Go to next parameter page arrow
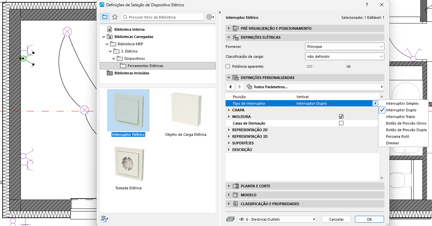The width and height of the screenshot is (432, 226). [240, 87]
